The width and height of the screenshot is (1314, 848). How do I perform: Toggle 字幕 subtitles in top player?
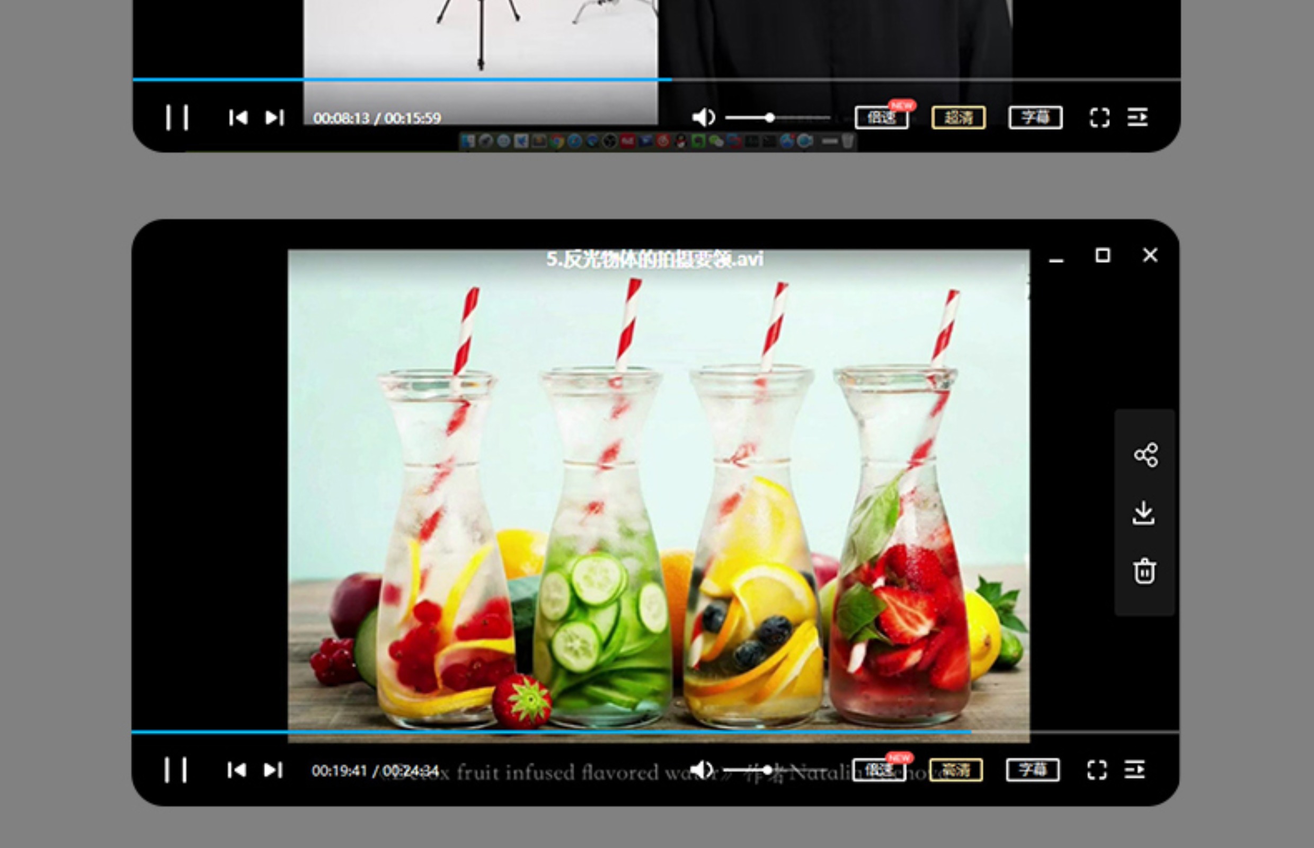pos(1035,117)
